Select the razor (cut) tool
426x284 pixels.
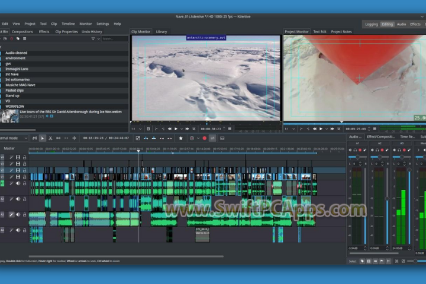50,138
